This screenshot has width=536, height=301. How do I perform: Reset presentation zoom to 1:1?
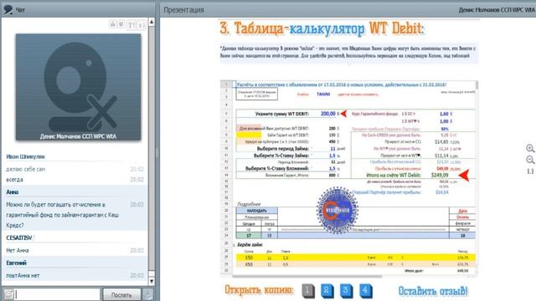[530, 171]
